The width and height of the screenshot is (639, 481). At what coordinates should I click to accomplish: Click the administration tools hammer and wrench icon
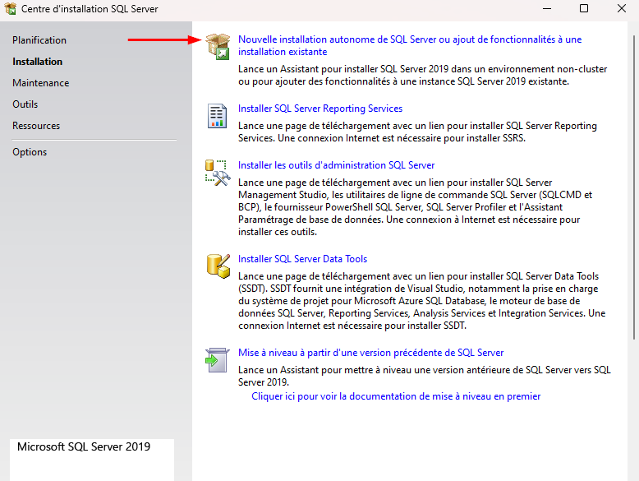point(218,173)
